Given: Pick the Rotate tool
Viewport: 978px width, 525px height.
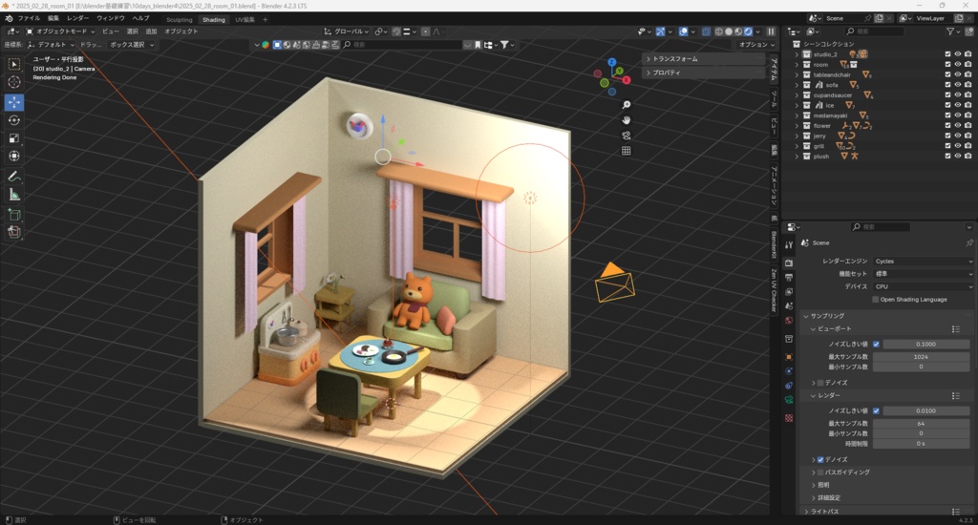Looking at the screenshot, I should click(x=13, y=119).
